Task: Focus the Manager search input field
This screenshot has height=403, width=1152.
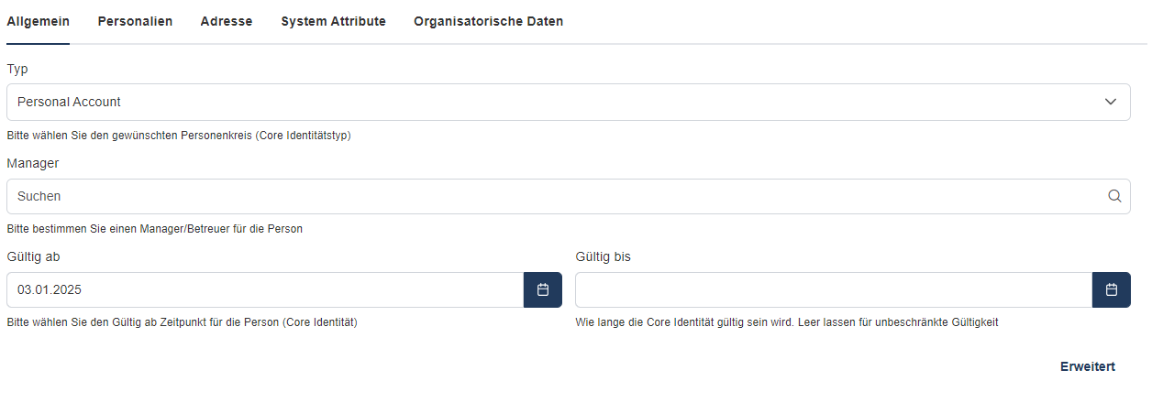Action: pos(550,196)
